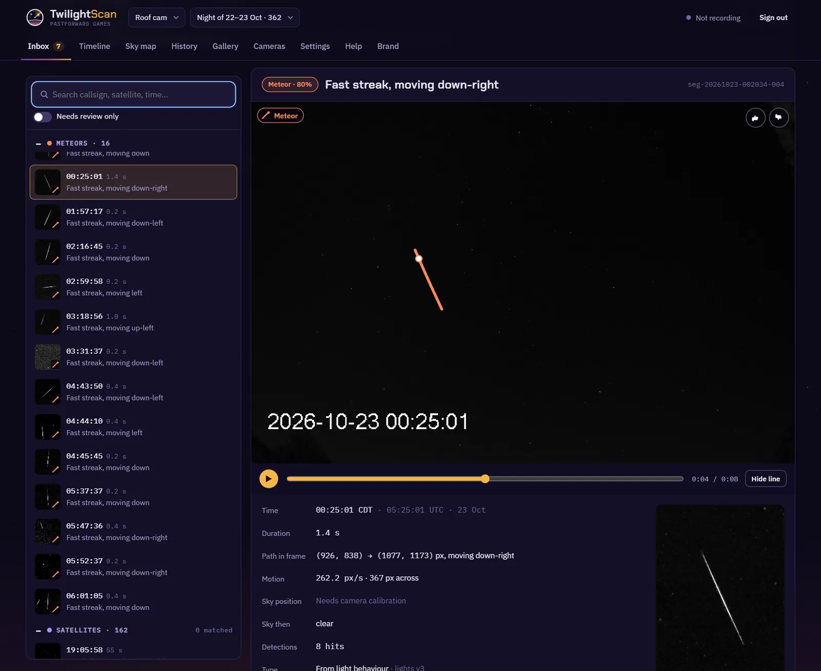Click the track marker dot on the streak
This screenshot has width=821, height=671.
pyautogui.click(x=419, y=258)
